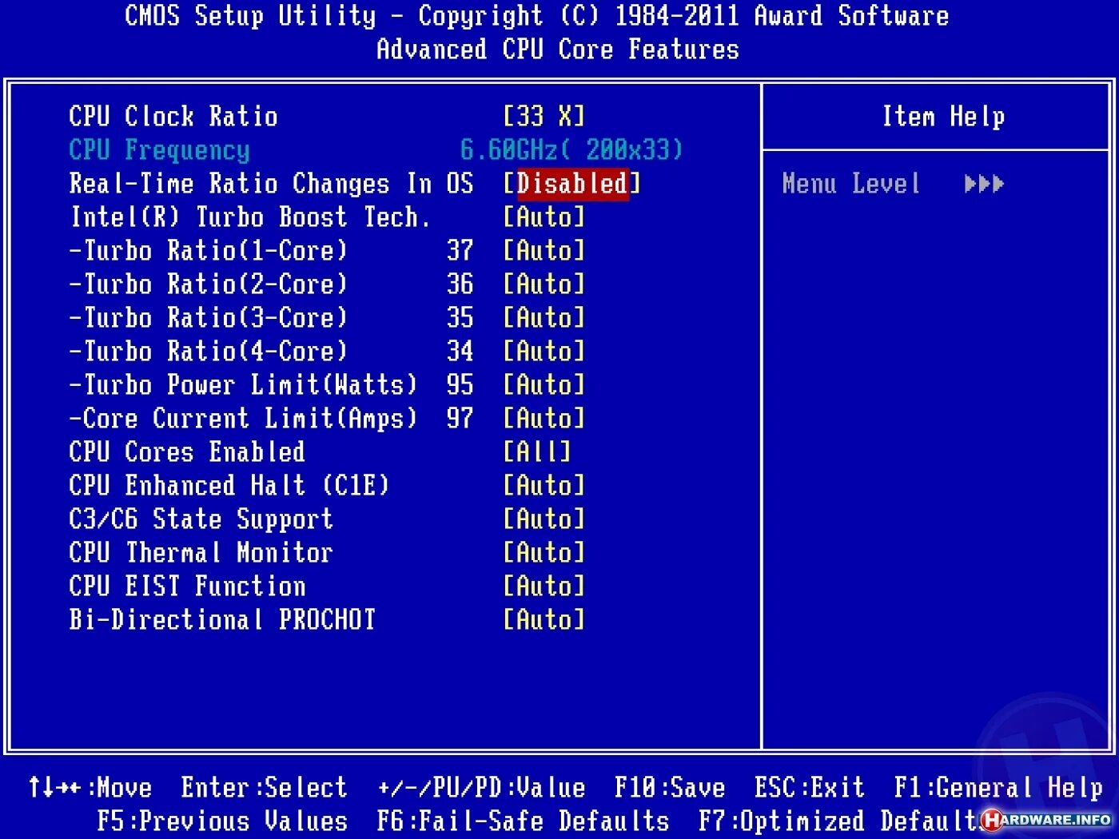1119x839 pixels.
Task: Click the Advanced CPU Core Features title
Action: (558, 50)
